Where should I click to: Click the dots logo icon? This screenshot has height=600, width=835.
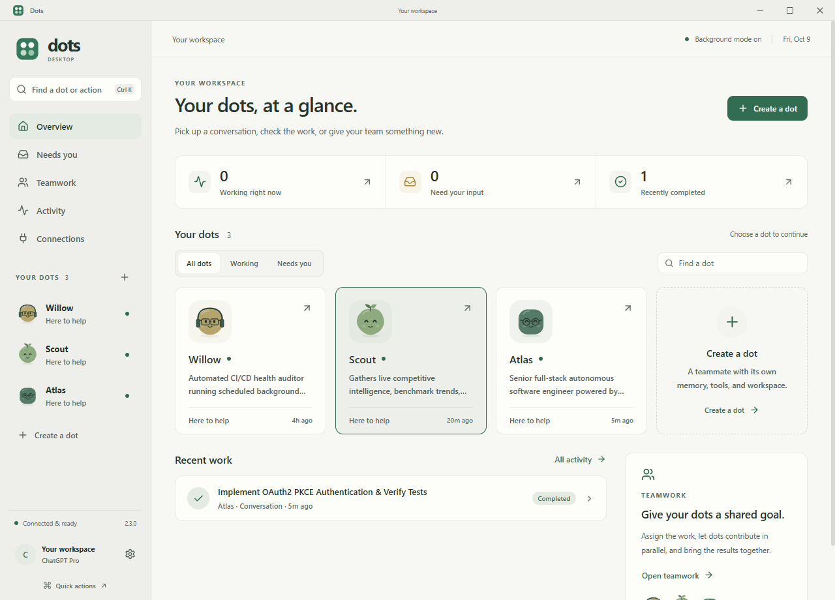(x=27, y=49)
